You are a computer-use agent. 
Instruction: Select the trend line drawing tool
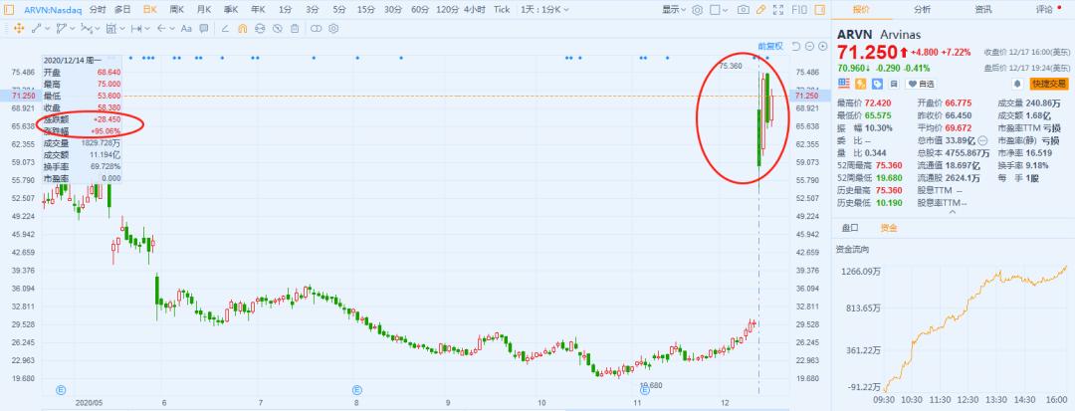(x=36, y=28)
